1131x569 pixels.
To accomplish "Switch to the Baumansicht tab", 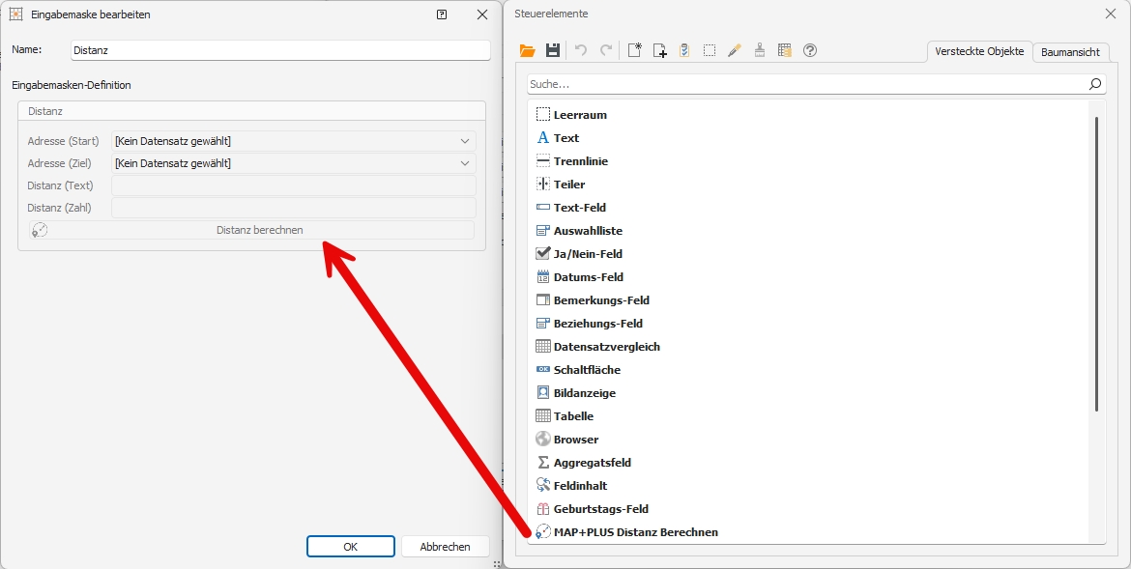I will [1070, 52].
